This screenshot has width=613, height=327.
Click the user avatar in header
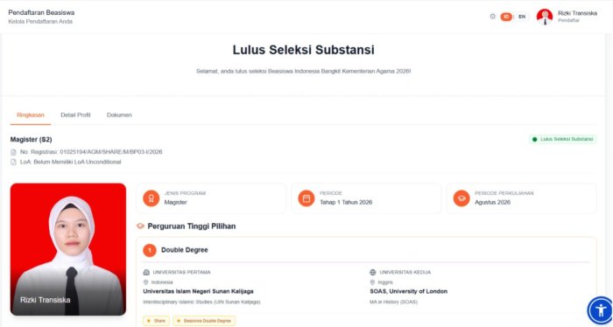(545, 17)
